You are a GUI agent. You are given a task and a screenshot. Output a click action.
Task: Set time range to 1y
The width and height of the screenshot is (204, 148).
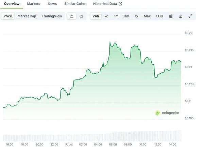(x=136, y=16)
